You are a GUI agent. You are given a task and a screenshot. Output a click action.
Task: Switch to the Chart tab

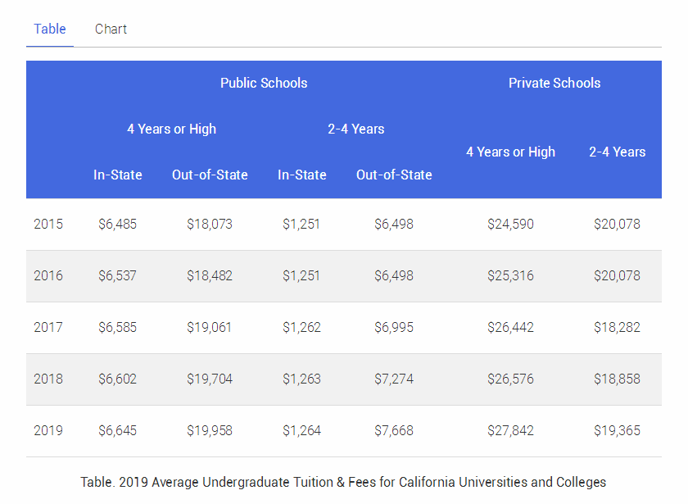(x=111, y=29)
